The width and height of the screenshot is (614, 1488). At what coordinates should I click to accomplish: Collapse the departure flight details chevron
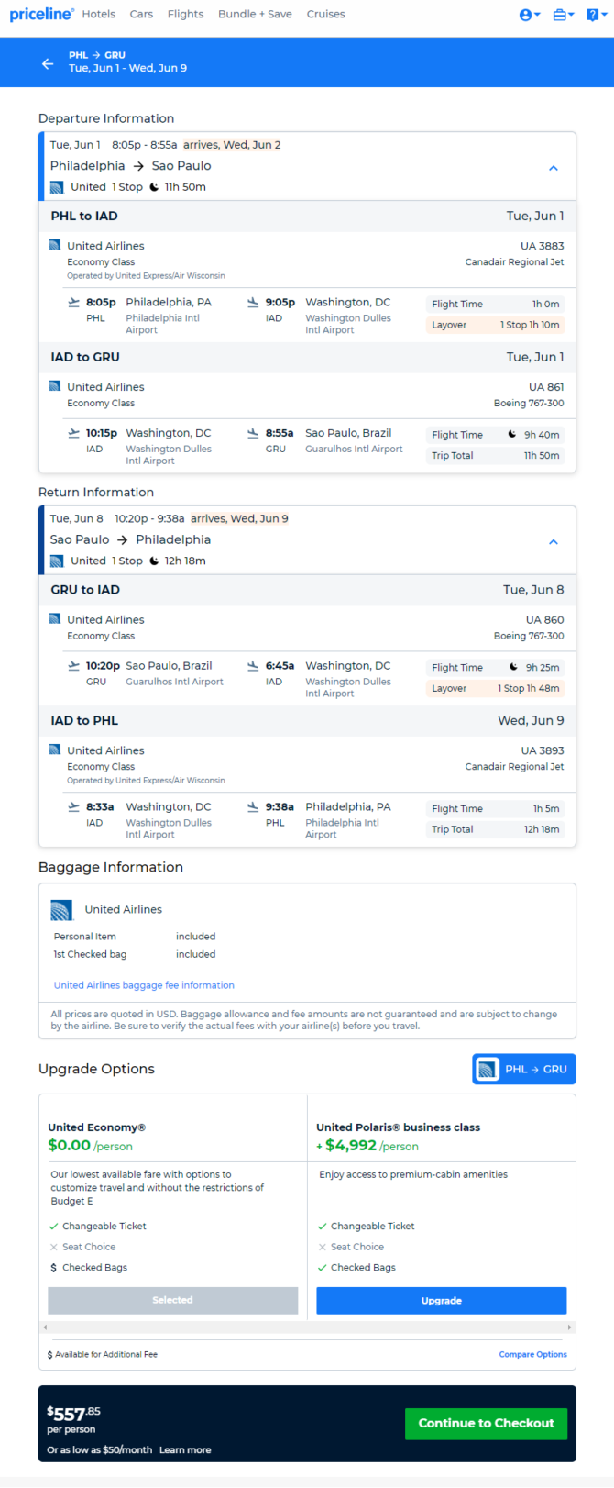point(554,168)
